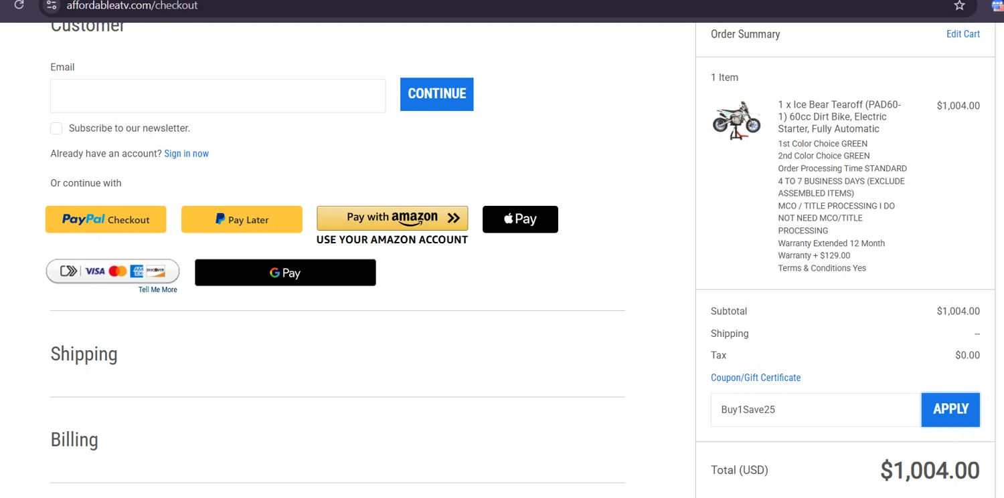Select the Order Summary title
The width and height of the screenshot is (1004, 498).
tap(746, 34)
